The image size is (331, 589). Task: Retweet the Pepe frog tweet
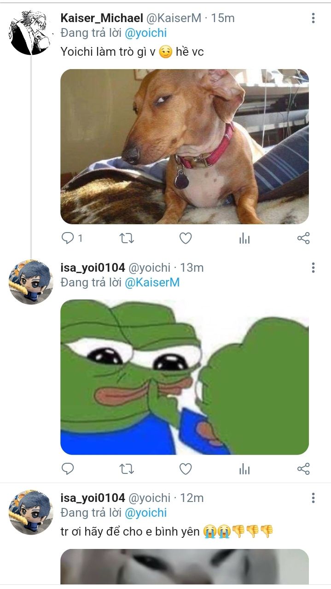coord(127,469)
